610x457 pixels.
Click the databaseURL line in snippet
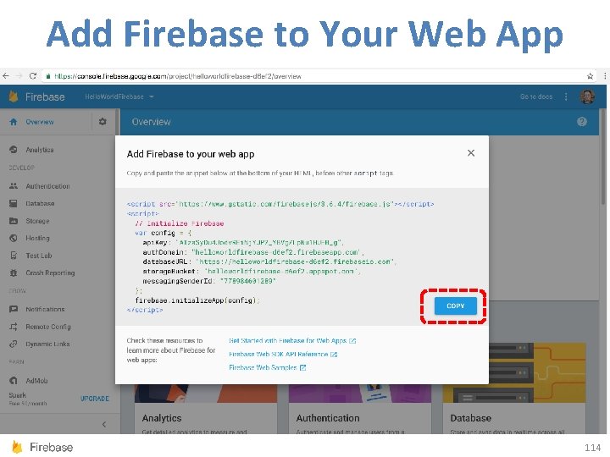269,262
